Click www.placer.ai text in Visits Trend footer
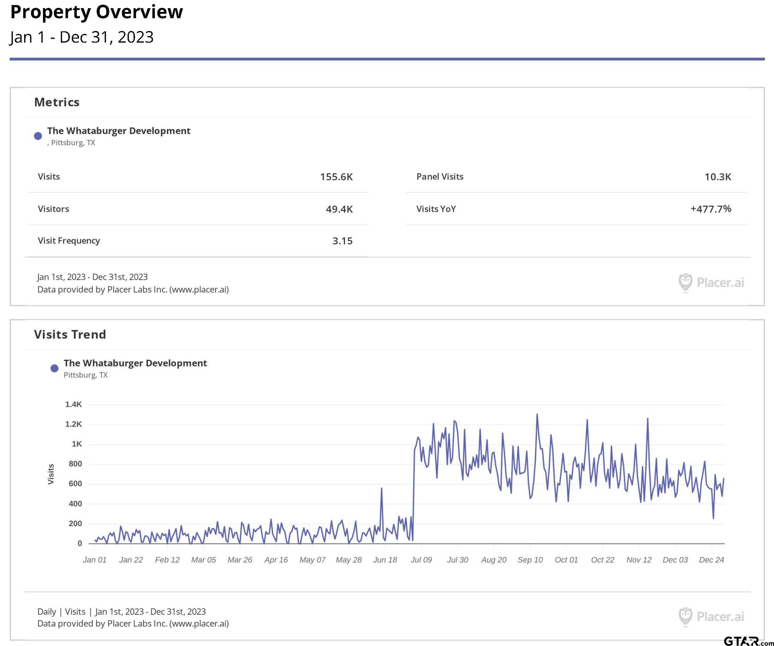The image size is (774, 646). tap(199, 623)
